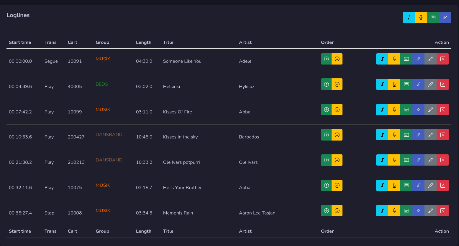This screenshot has height=246, width=459.
Task: Move Memphis Rain row up
Action: pos(326,211)
